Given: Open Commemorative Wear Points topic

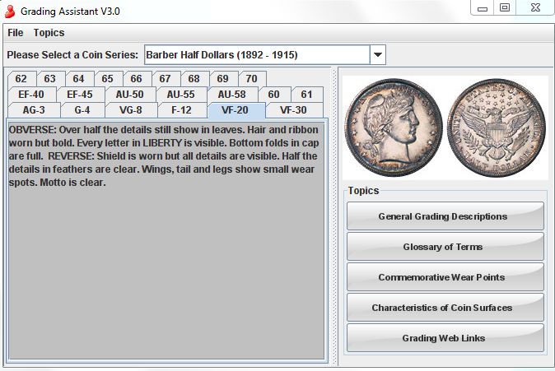Looking at the screenshot, I should pos(445,277).
